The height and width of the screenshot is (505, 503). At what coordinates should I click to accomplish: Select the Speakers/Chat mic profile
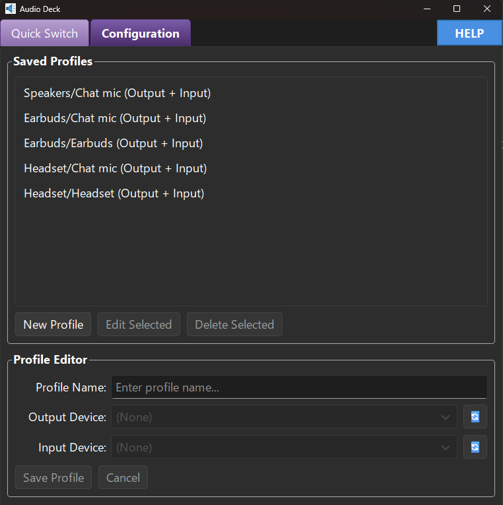[117, 94]
